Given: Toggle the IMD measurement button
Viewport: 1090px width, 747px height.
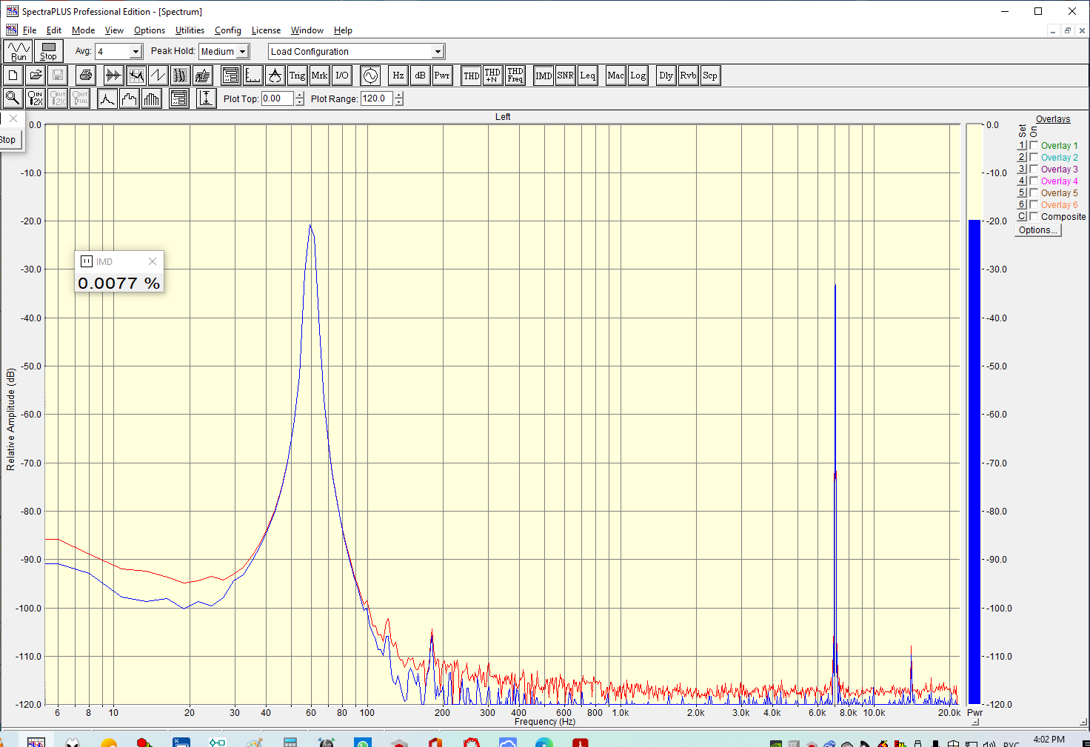Looking at the screenshot, I should point(544,76).
